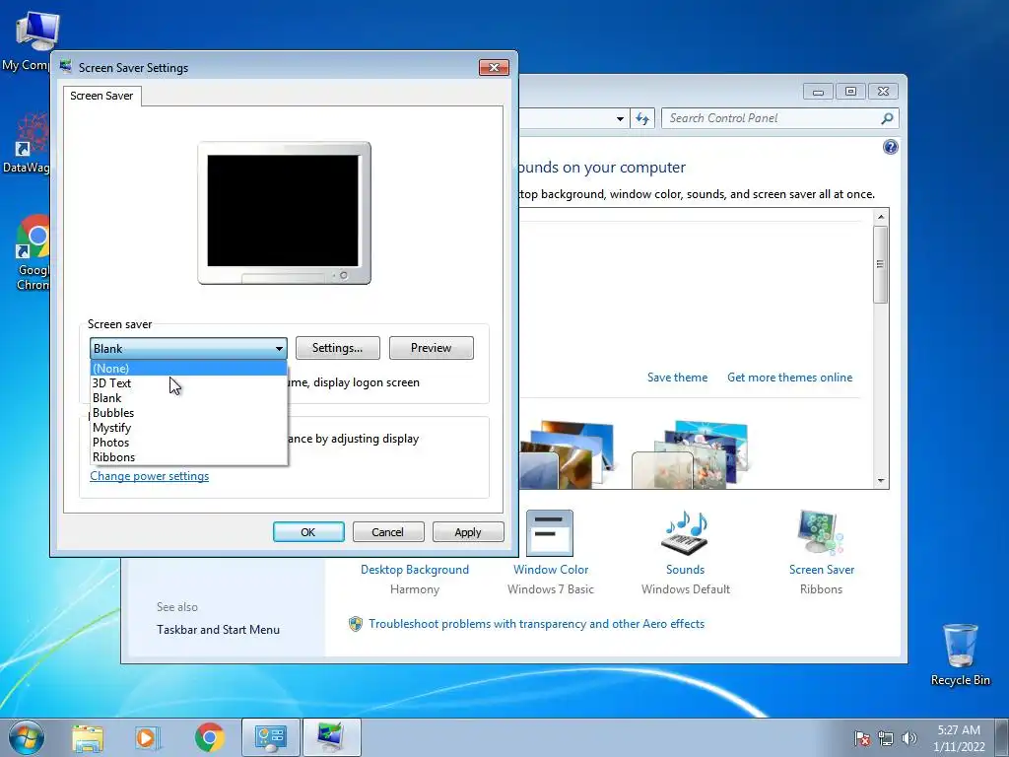This screenshot has width=1009, height=757.
Task: Open Change power settings link
Action: pyautogui.click(x=150, y=476)
